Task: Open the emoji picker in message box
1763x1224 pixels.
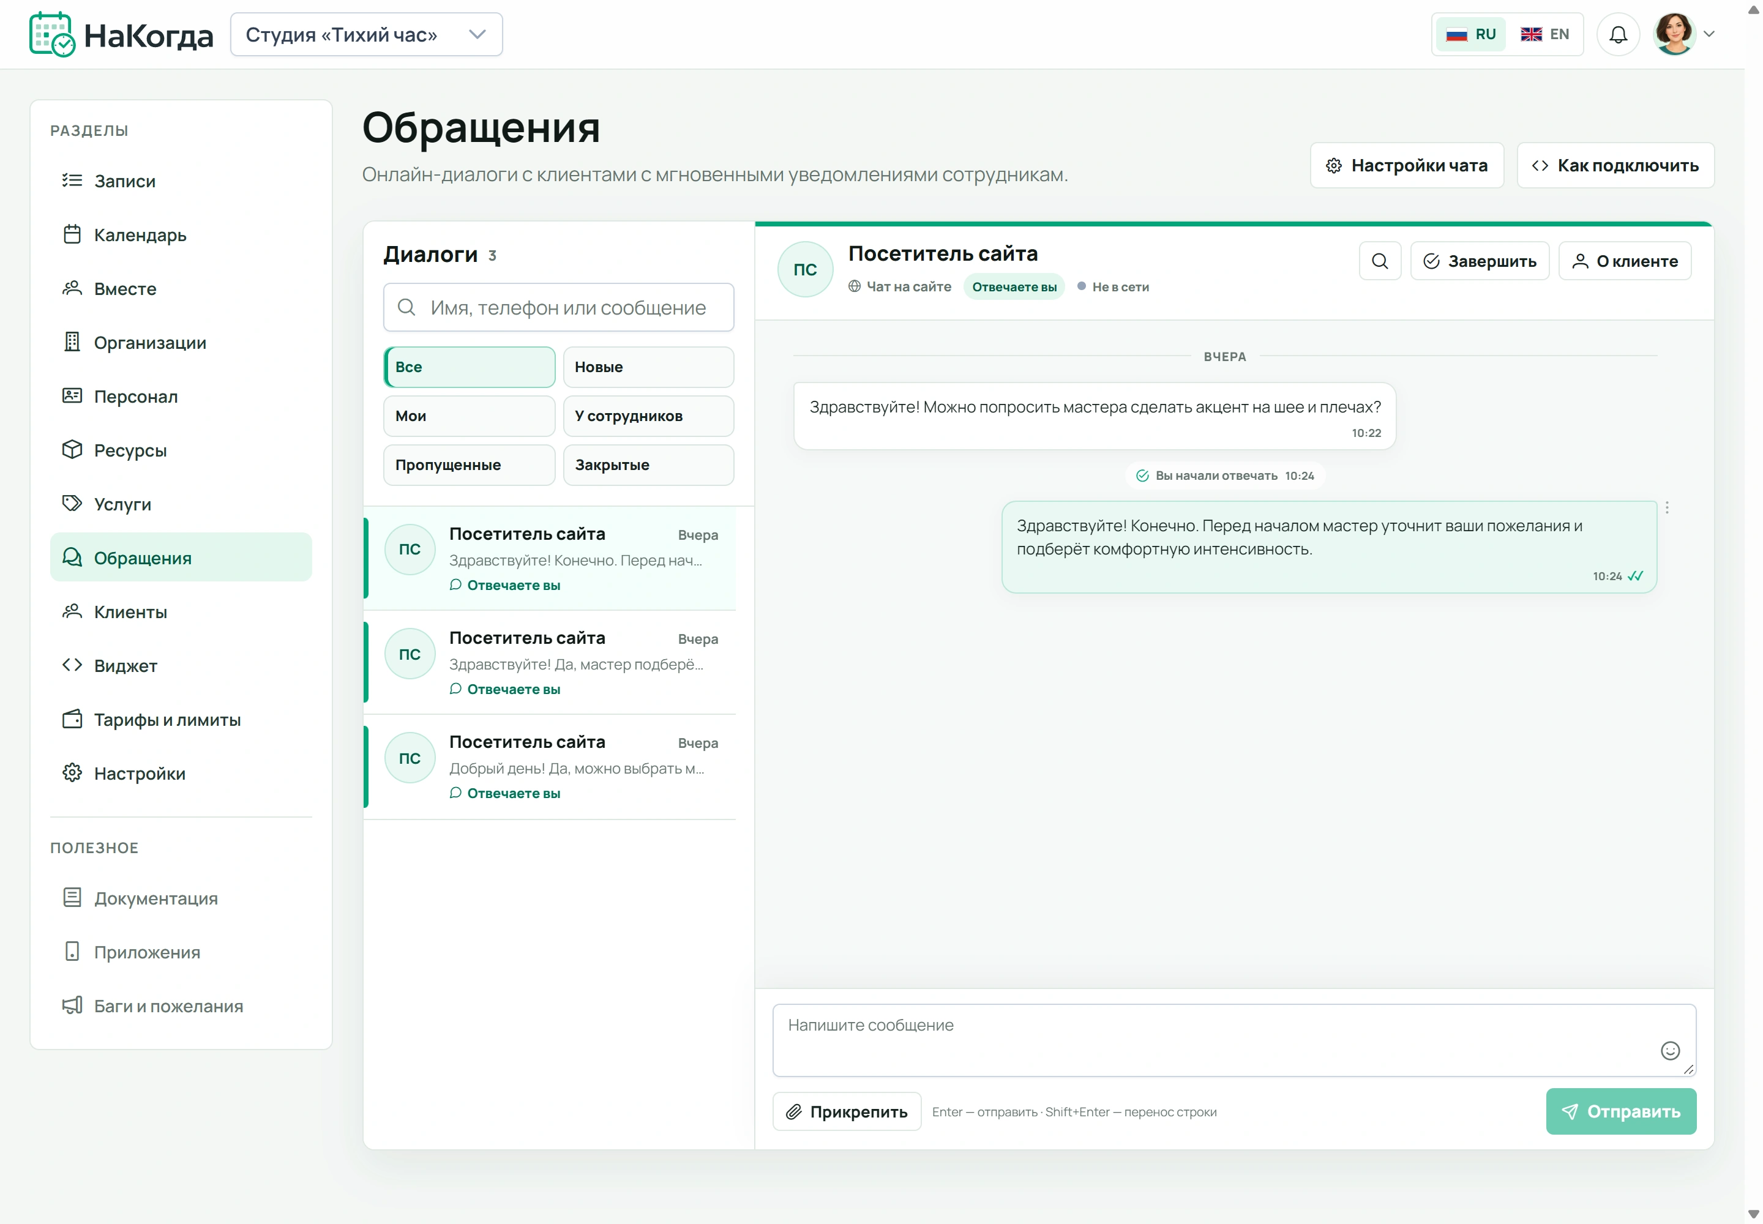Action: (x=1669, y=1050)
